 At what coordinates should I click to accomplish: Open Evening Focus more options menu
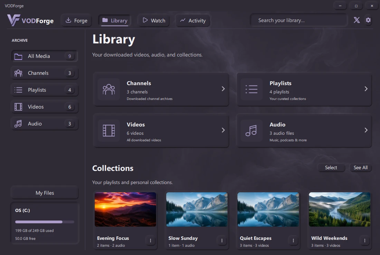[151, 241]
